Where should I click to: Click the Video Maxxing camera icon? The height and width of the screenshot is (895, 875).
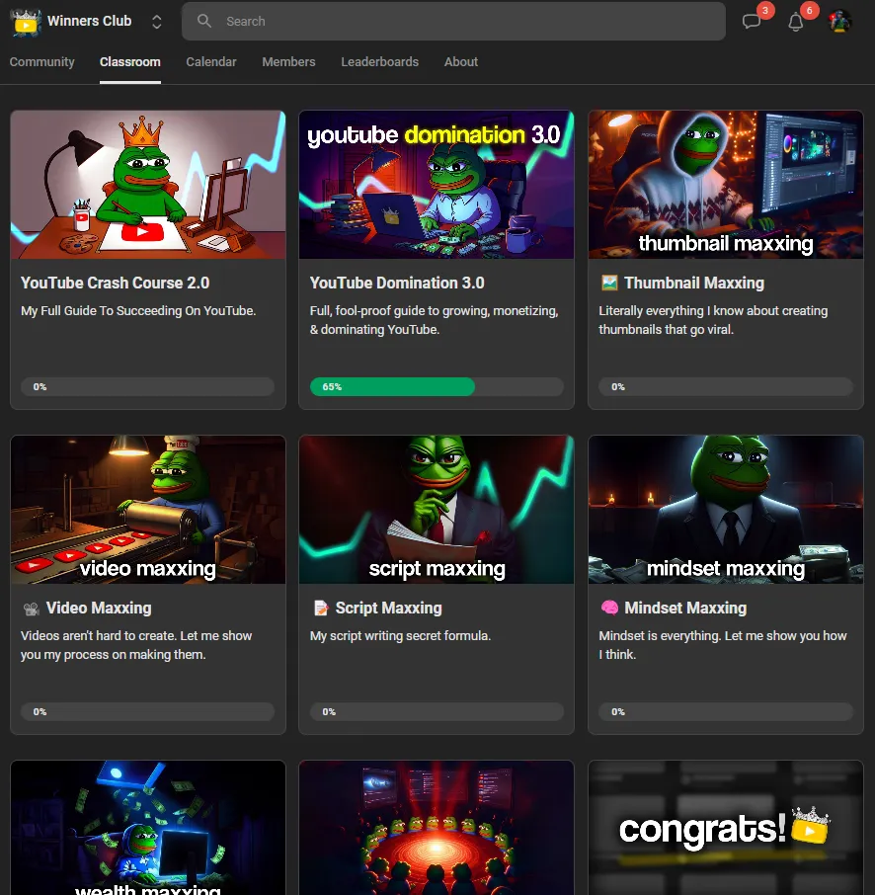coord(32,609)
